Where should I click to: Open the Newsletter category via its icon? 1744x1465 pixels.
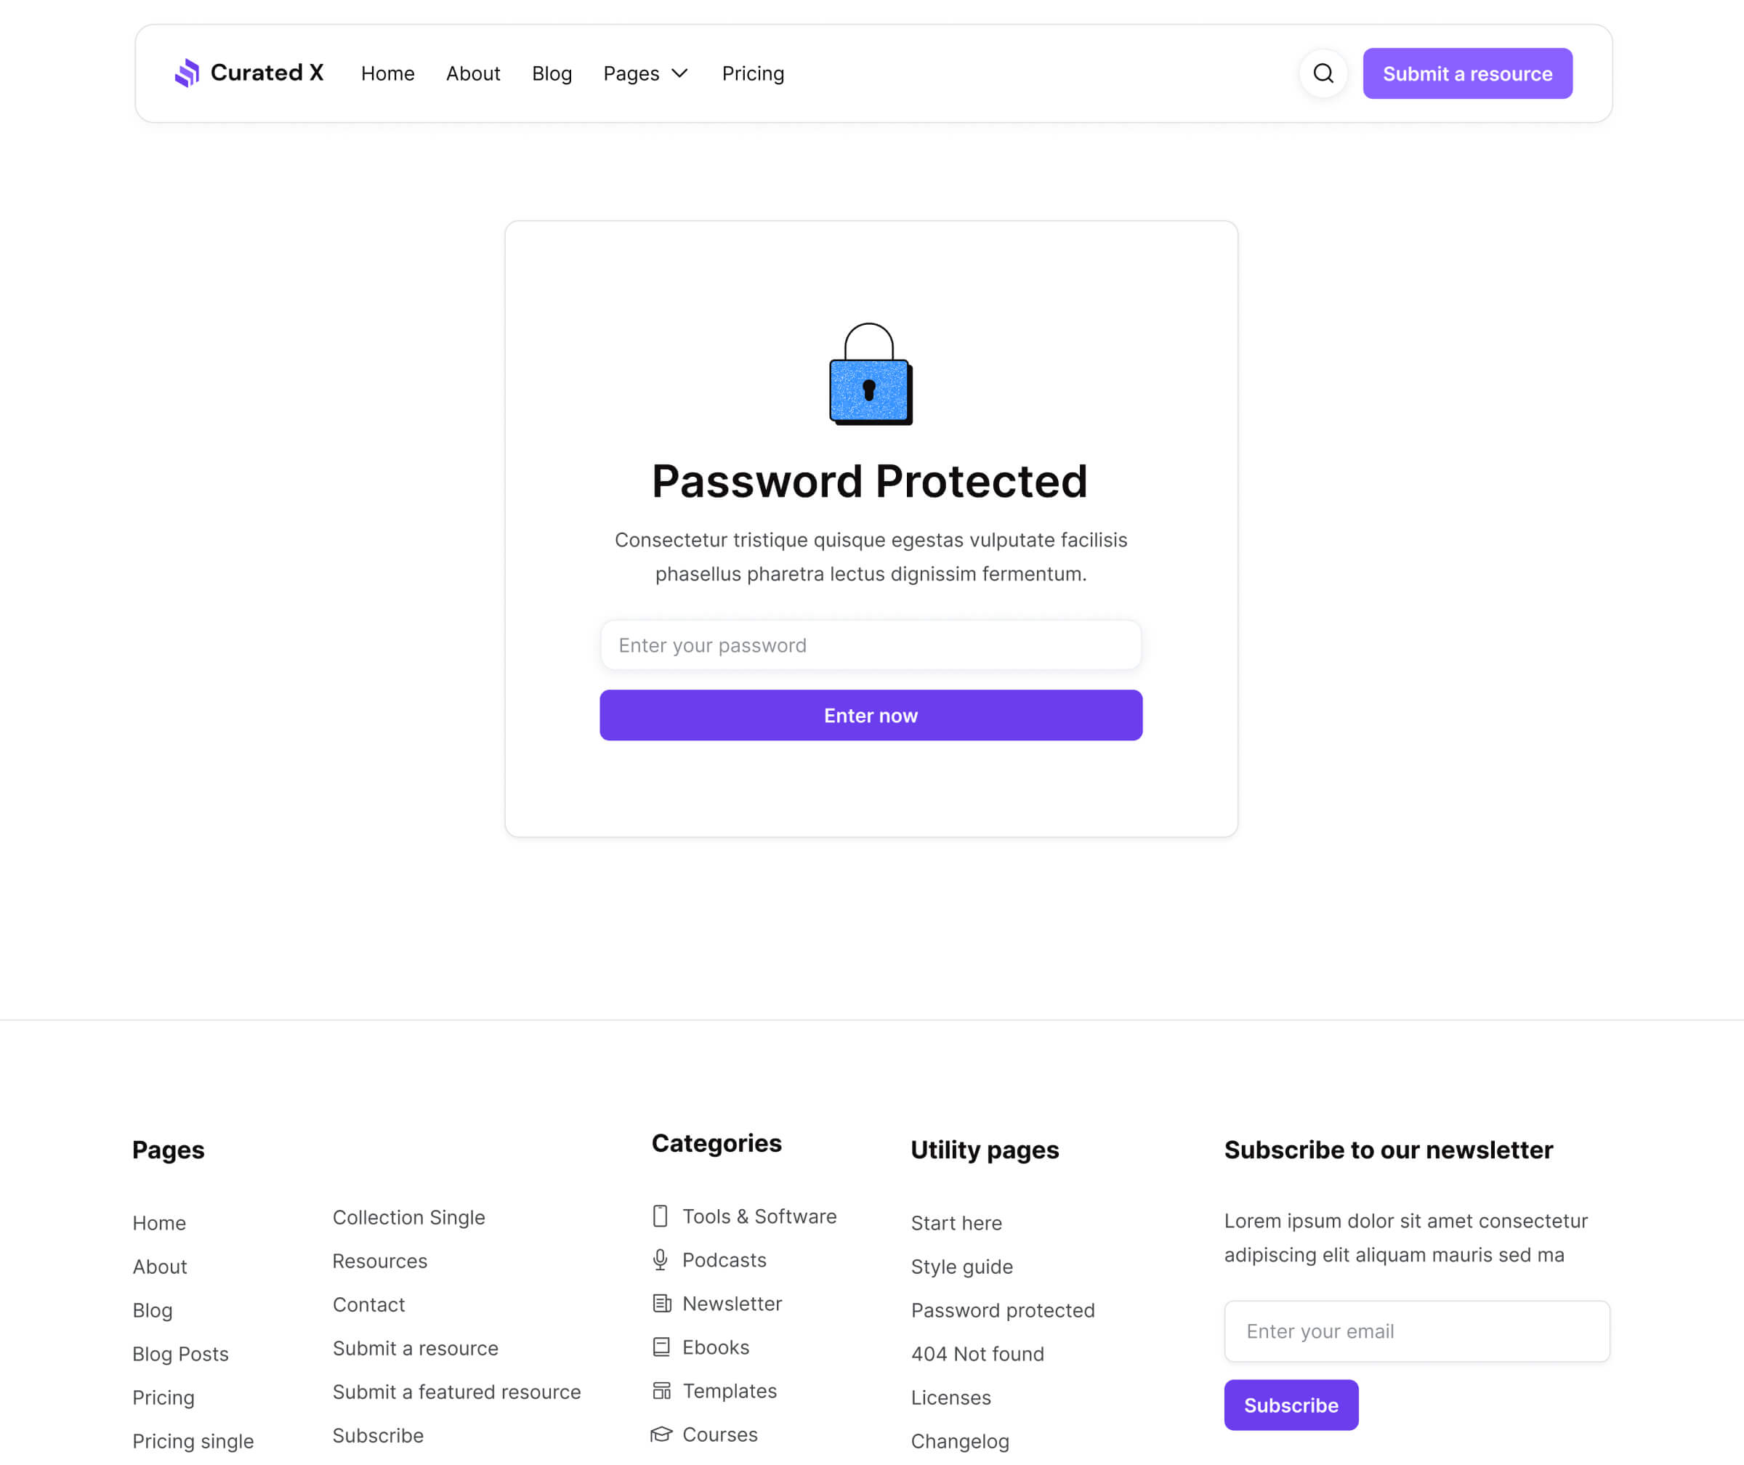[661, 1304]
